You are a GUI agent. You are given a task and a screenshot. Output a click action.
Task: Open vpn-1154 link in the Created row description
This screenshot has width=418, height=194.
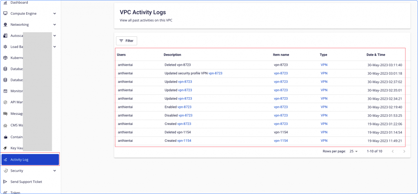pos(184,140)
